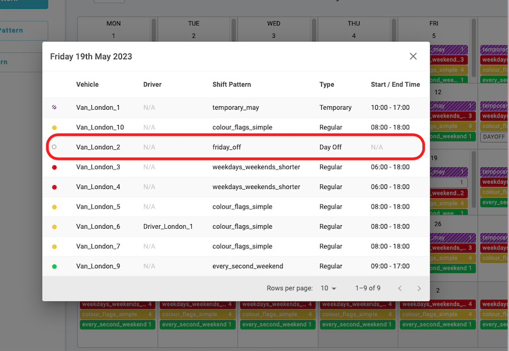Sort by the Vehicle column header
The image size is (509, 351).
(x=87, y=84)
